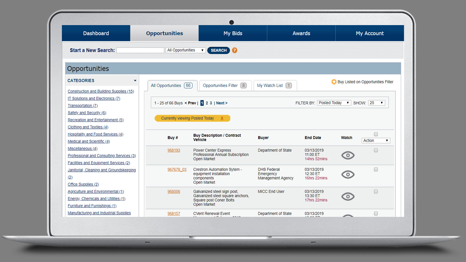The image size is (466, 262).
Task: Check the box for Crestron Automation row
Action: 376,170
